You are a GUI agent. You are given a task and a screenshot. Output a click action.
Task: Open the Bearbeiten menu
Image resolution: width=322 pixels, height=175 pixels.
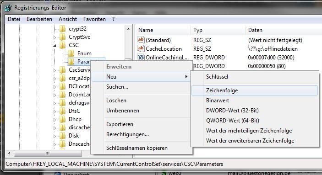39,19
